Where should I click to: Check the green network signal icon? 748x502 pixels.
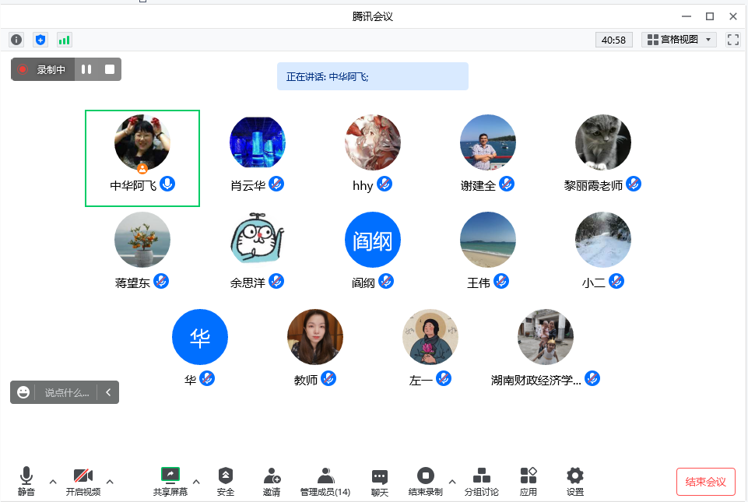pos(64,40)
